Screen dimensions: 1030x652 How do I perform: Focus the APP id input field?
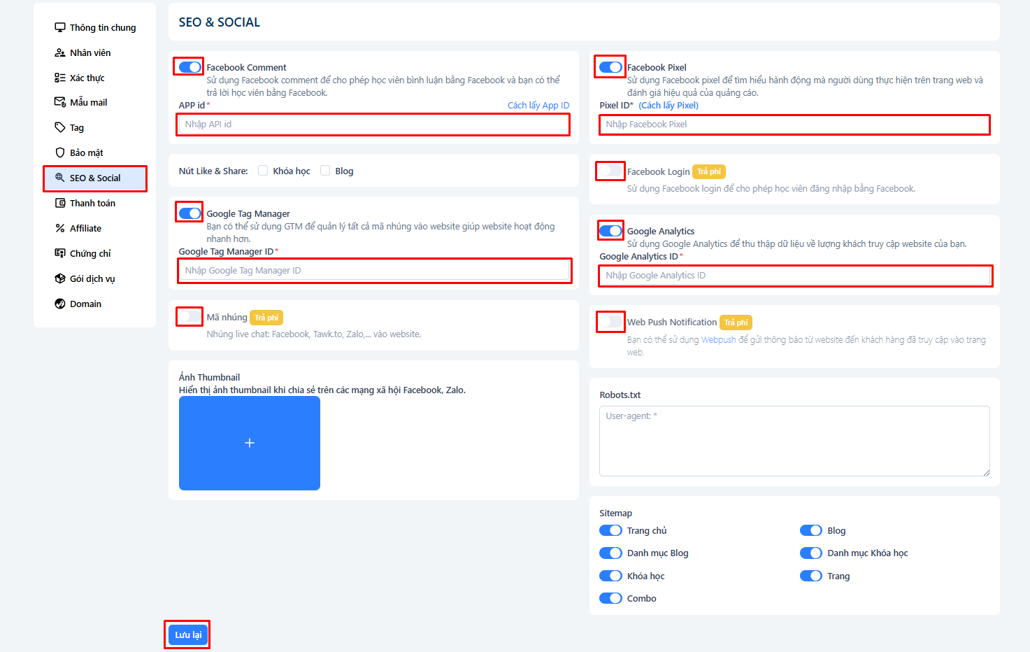pos(374,124)
